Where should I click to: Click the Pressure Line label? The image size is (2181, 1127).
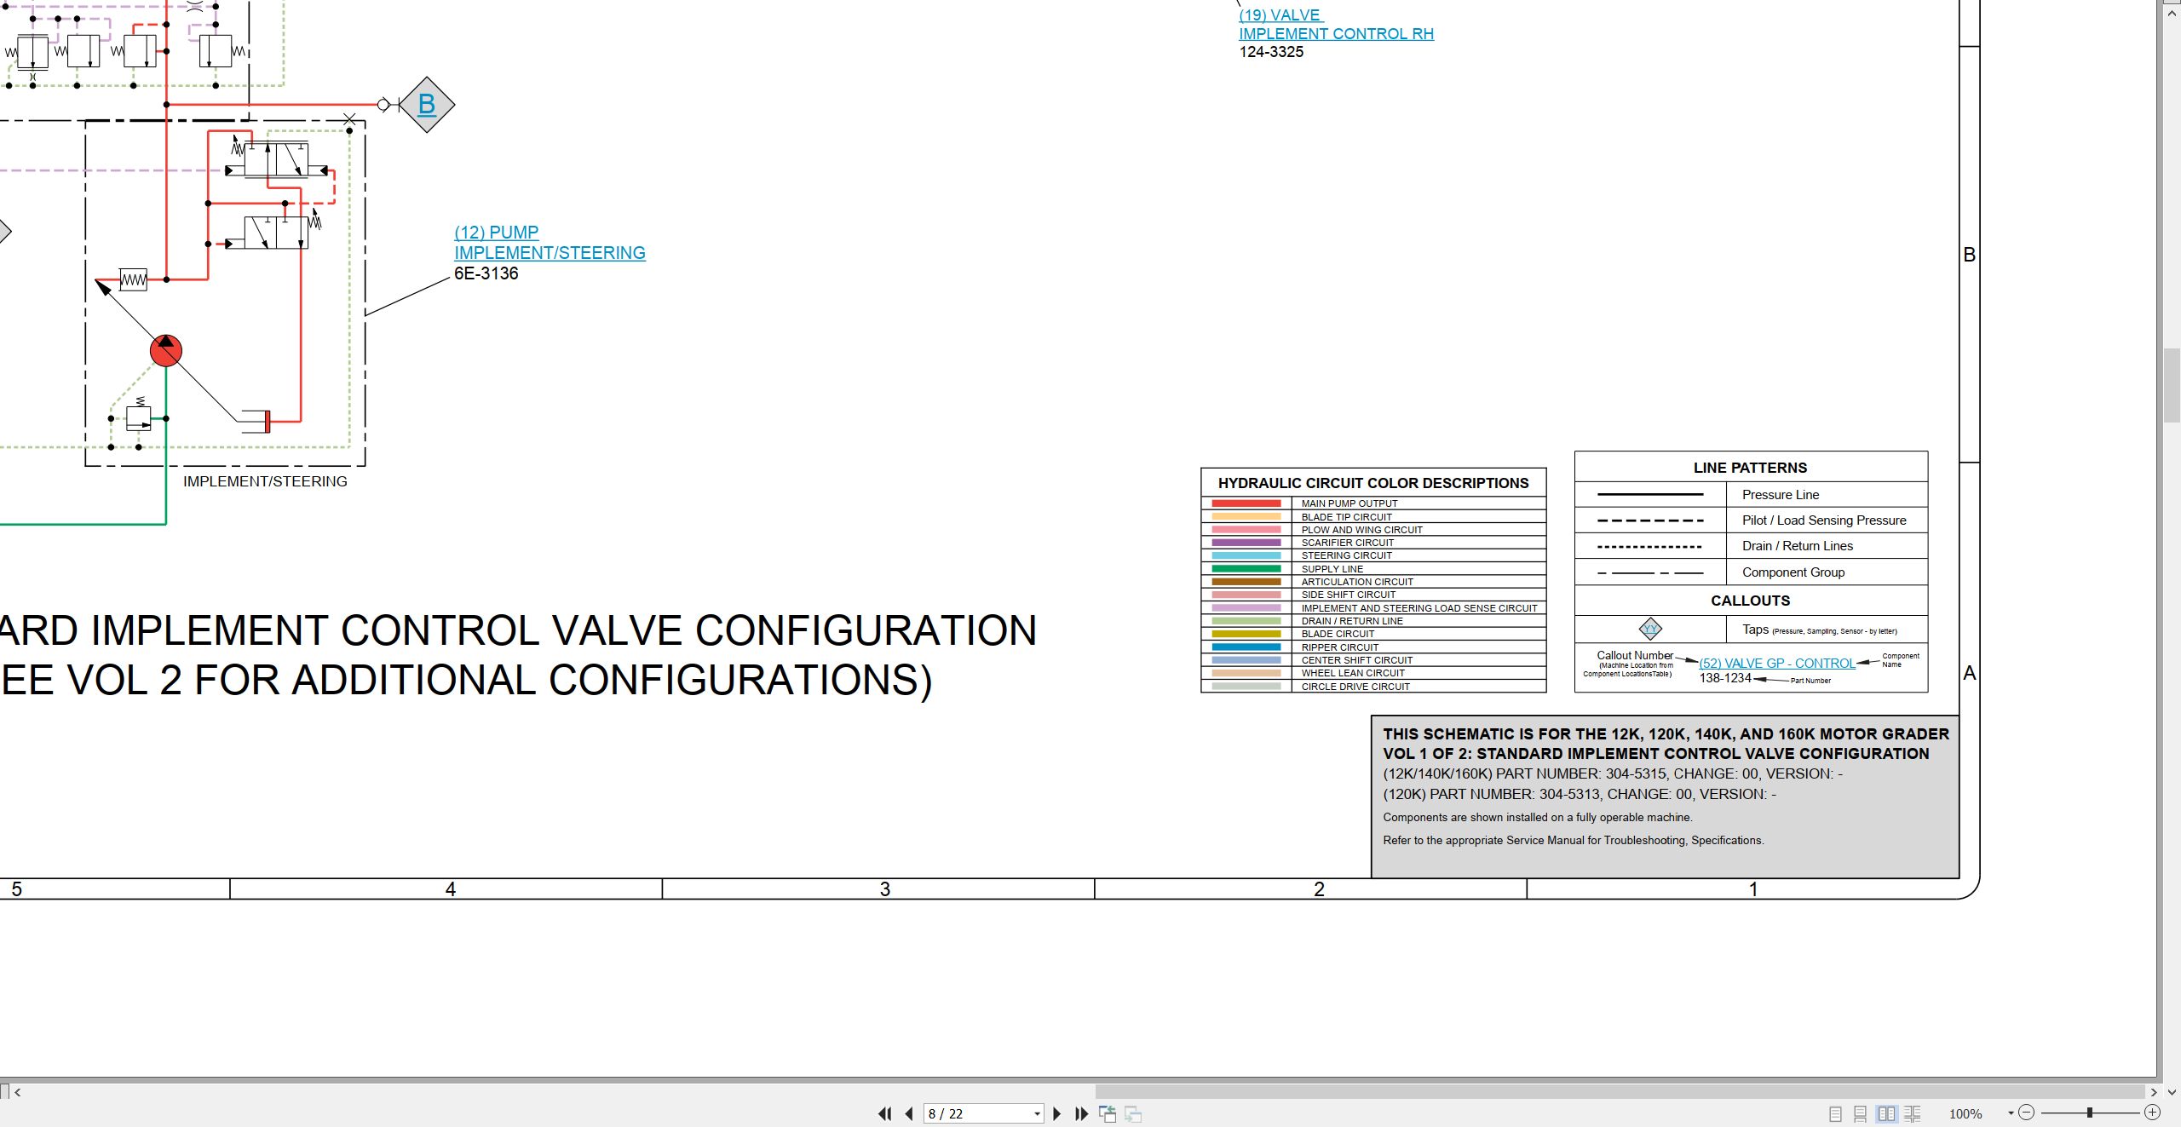1781,495
